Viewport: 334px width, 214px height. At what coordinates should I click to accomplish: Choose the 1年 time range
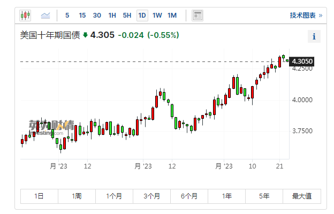(x=226, y=196)
